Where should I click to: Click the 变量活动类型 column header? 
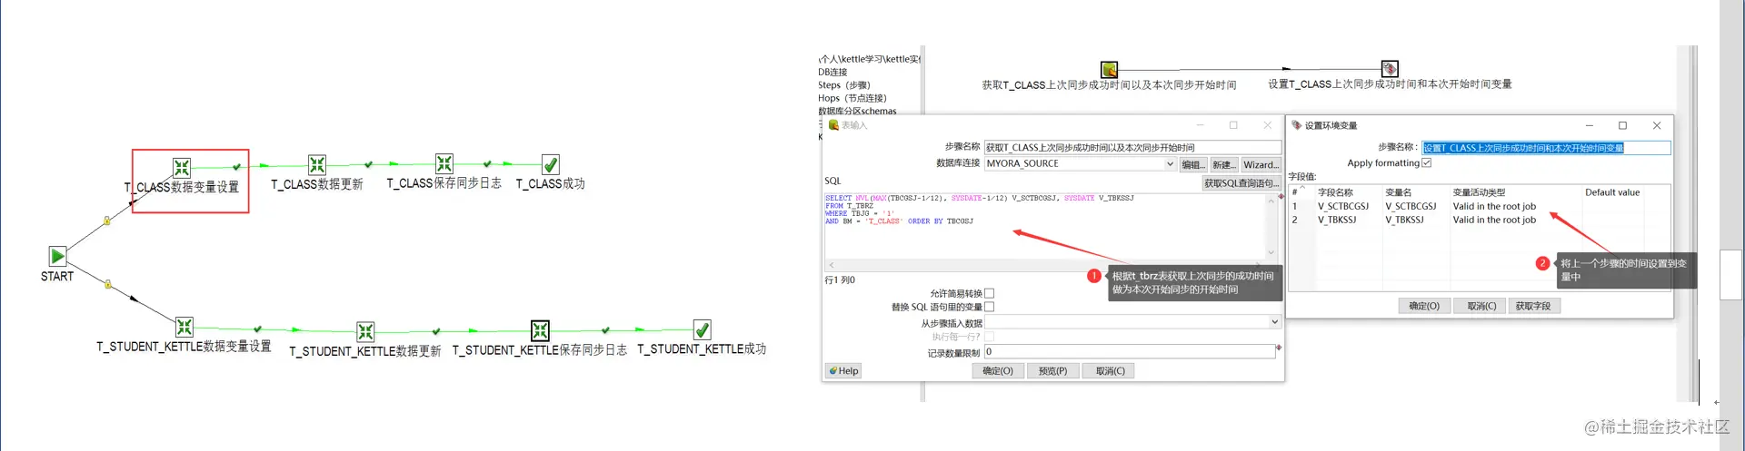(1479, 192)
